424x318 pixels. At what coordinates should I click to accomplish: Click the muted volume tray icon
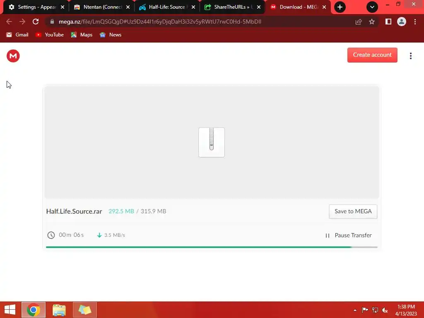[385, 310]
